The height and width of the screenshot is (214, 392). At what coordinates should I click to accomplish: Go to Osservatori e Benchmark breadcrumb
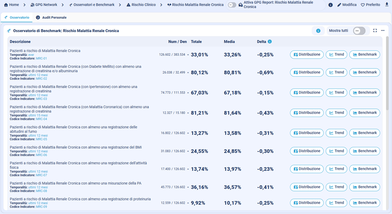[91, 5]
